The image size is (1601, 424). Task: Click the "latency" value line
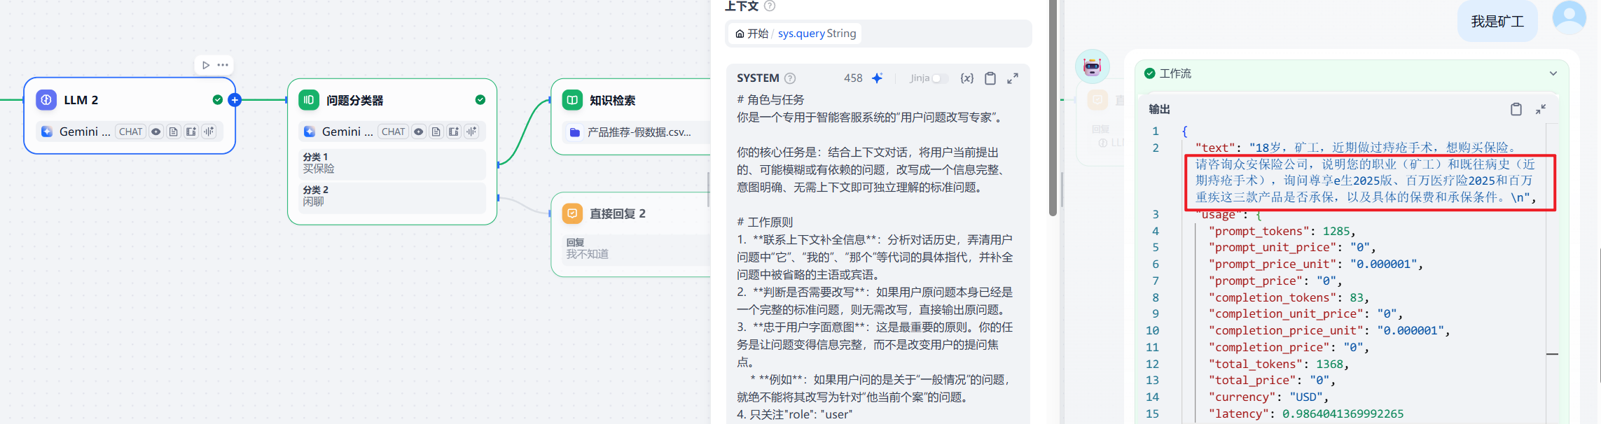1306,414
